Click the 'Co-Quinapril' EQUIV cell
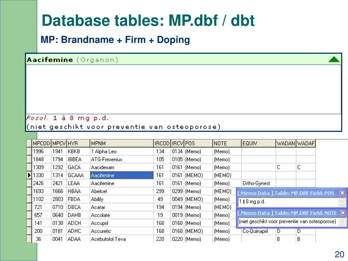 259,231
